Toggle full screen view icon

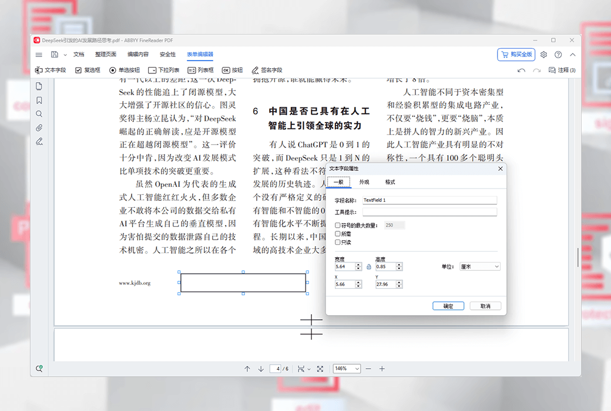click(320, 369)
